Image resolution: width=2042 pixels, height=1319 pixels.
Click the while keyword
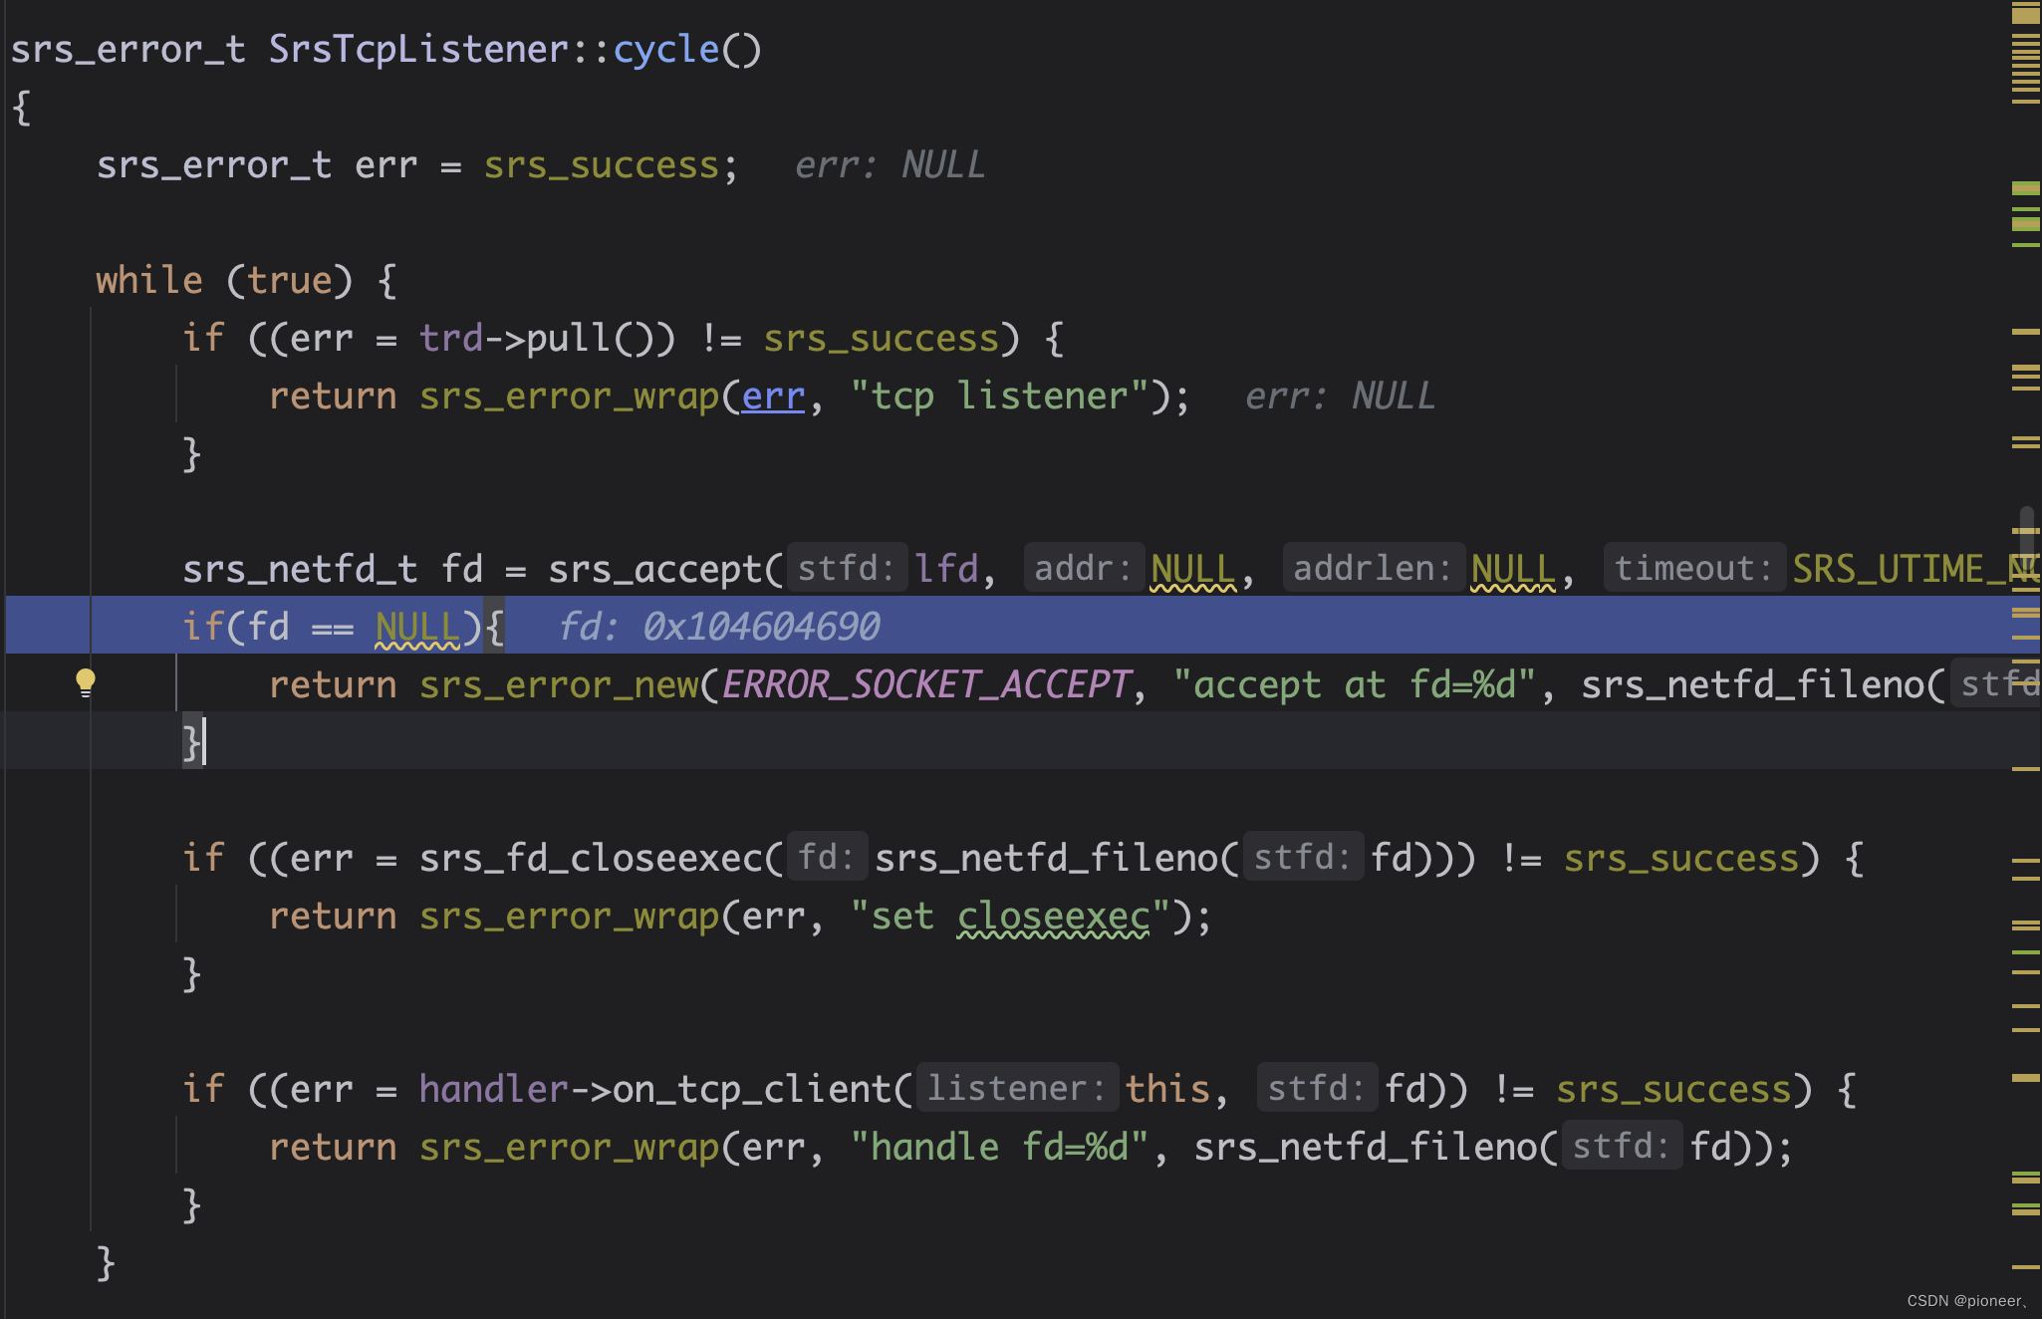tap(149, 281)
